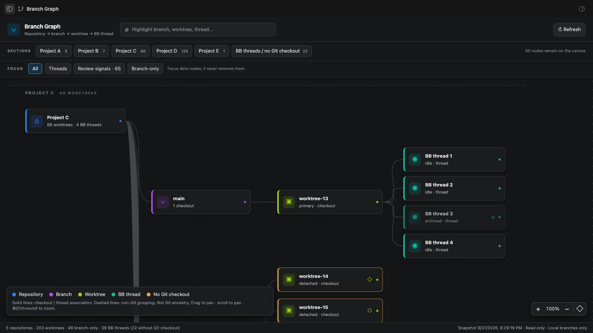Select the Threads focus filter
This screenshot has height=333, width=593.
click(58, 69)
